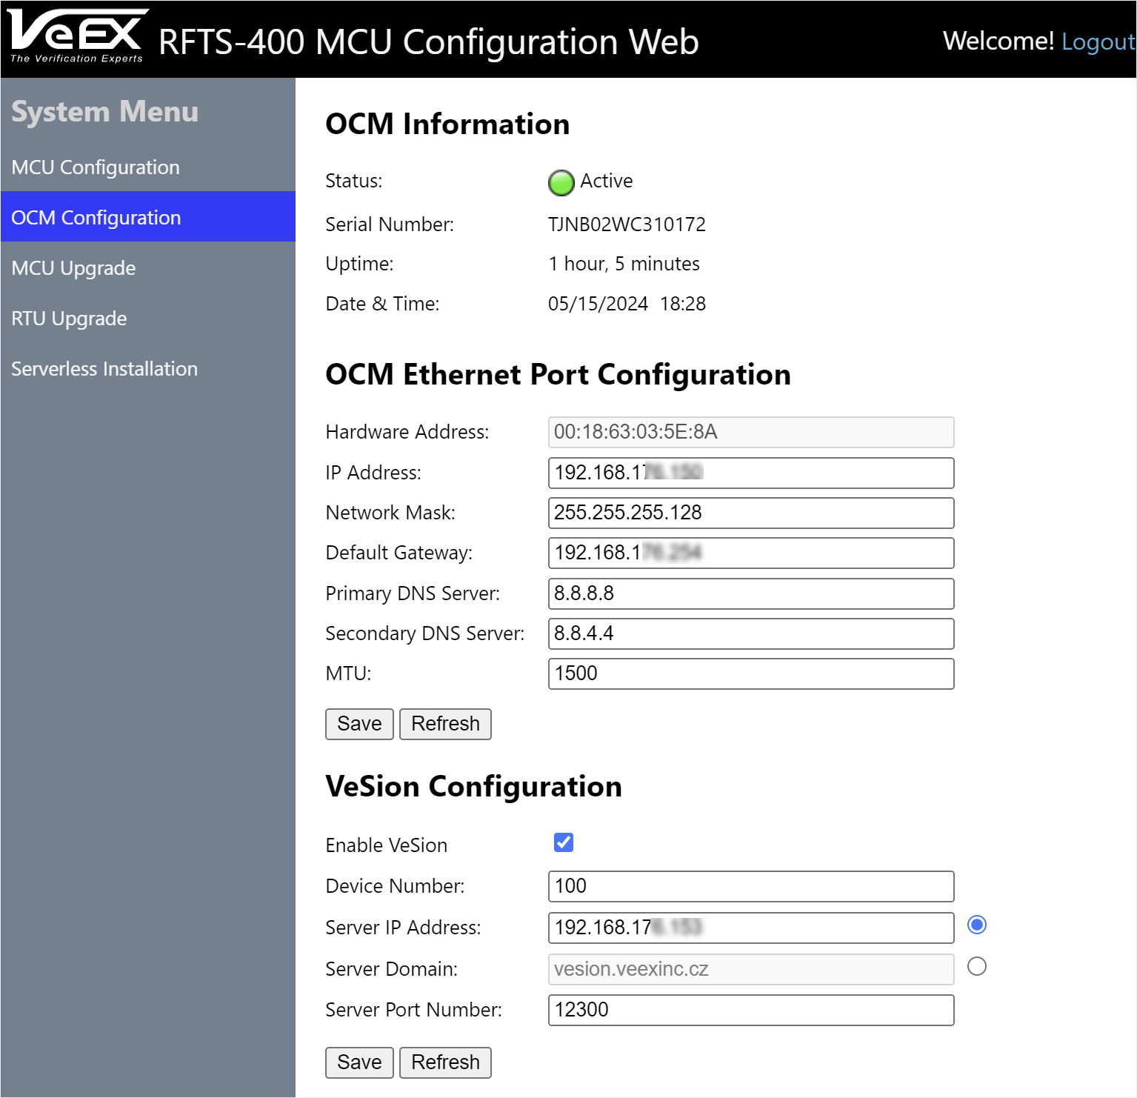1137x1098 pixels.
Task: Go to Serverless Installation page
Action: click(x=148, y=368)
